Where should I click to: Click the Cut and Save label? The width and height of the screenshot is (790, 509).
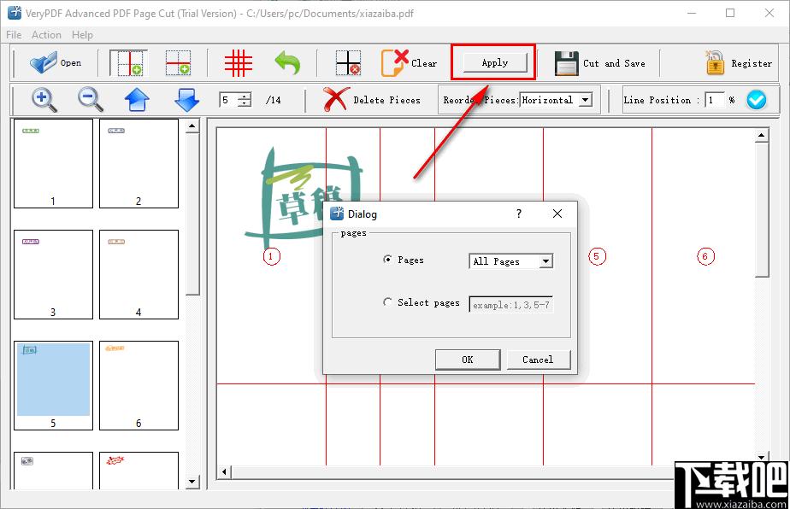point(614,63)
